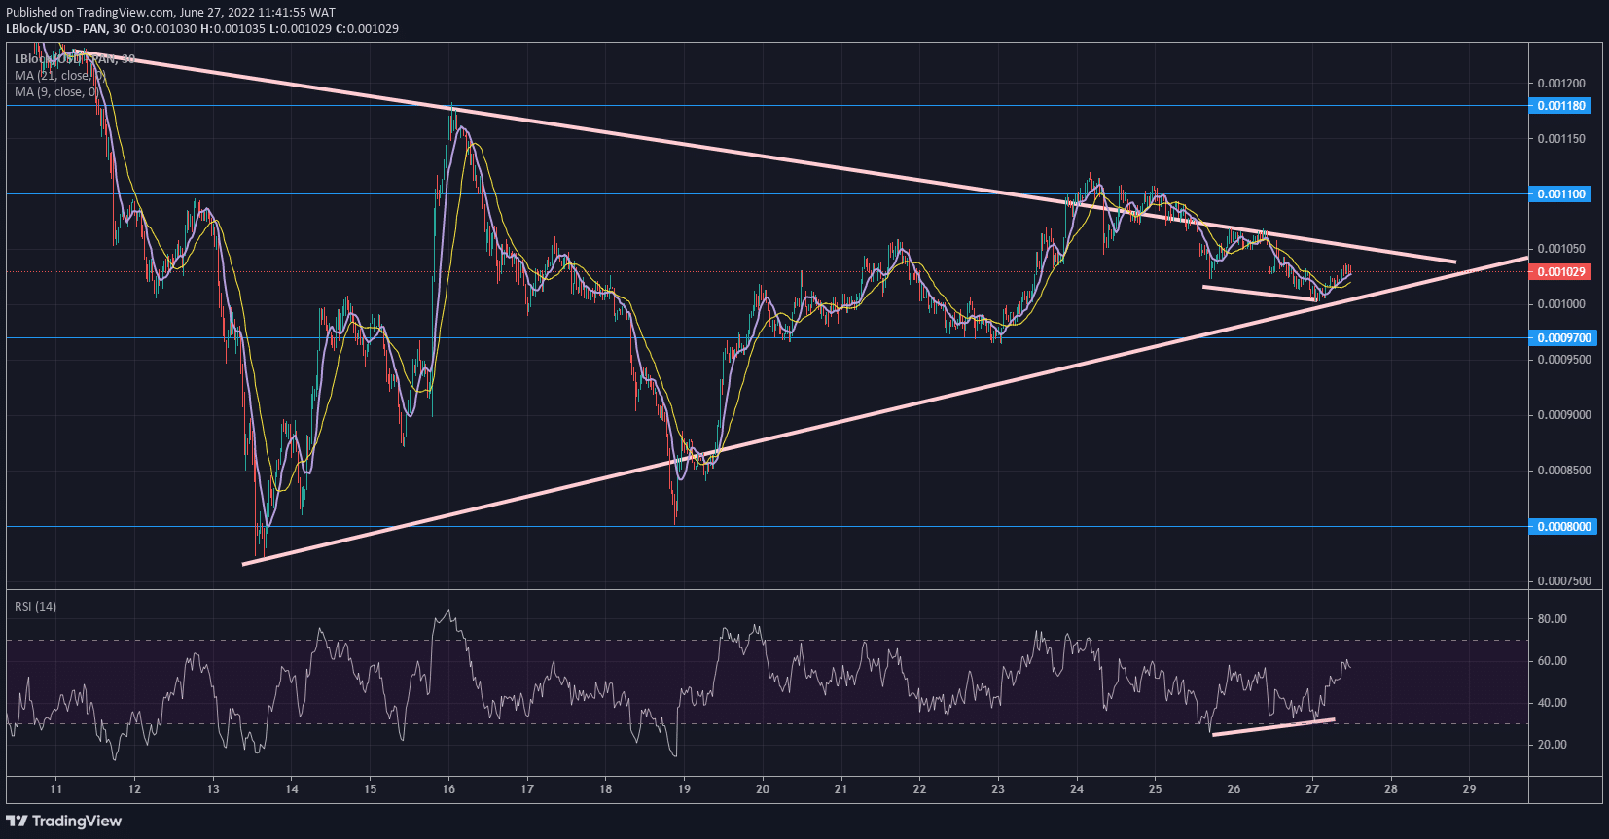
Task: Click the blue 0.001100 price level label
Action: [x=1560, y=194]
